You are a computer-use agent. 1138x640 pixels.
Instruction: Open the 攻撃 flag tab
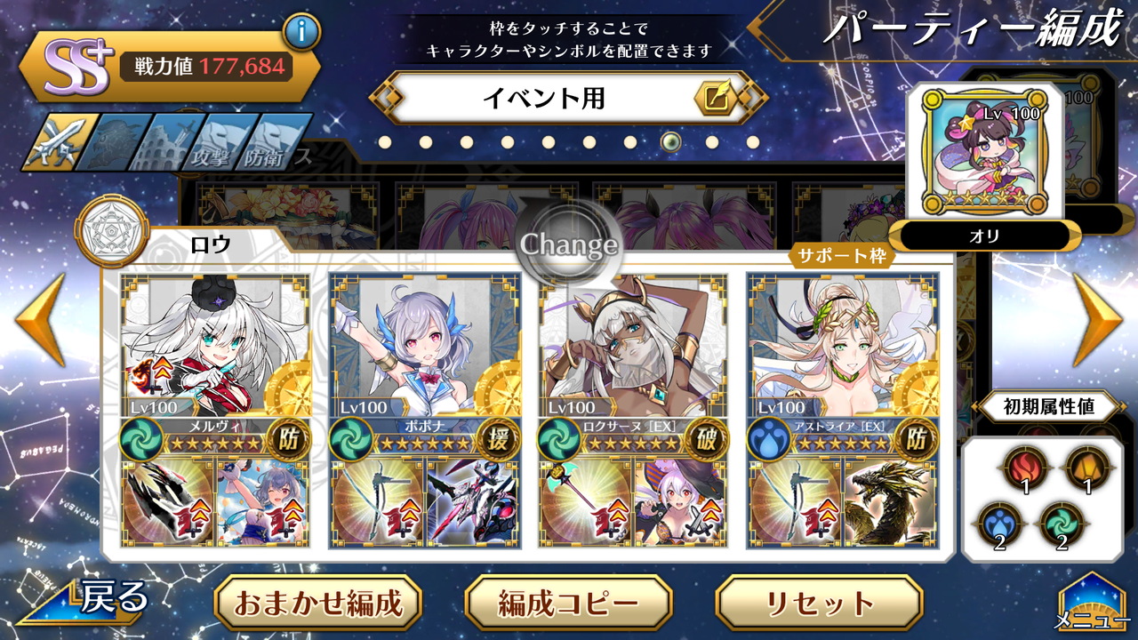(x=211, y=142)
